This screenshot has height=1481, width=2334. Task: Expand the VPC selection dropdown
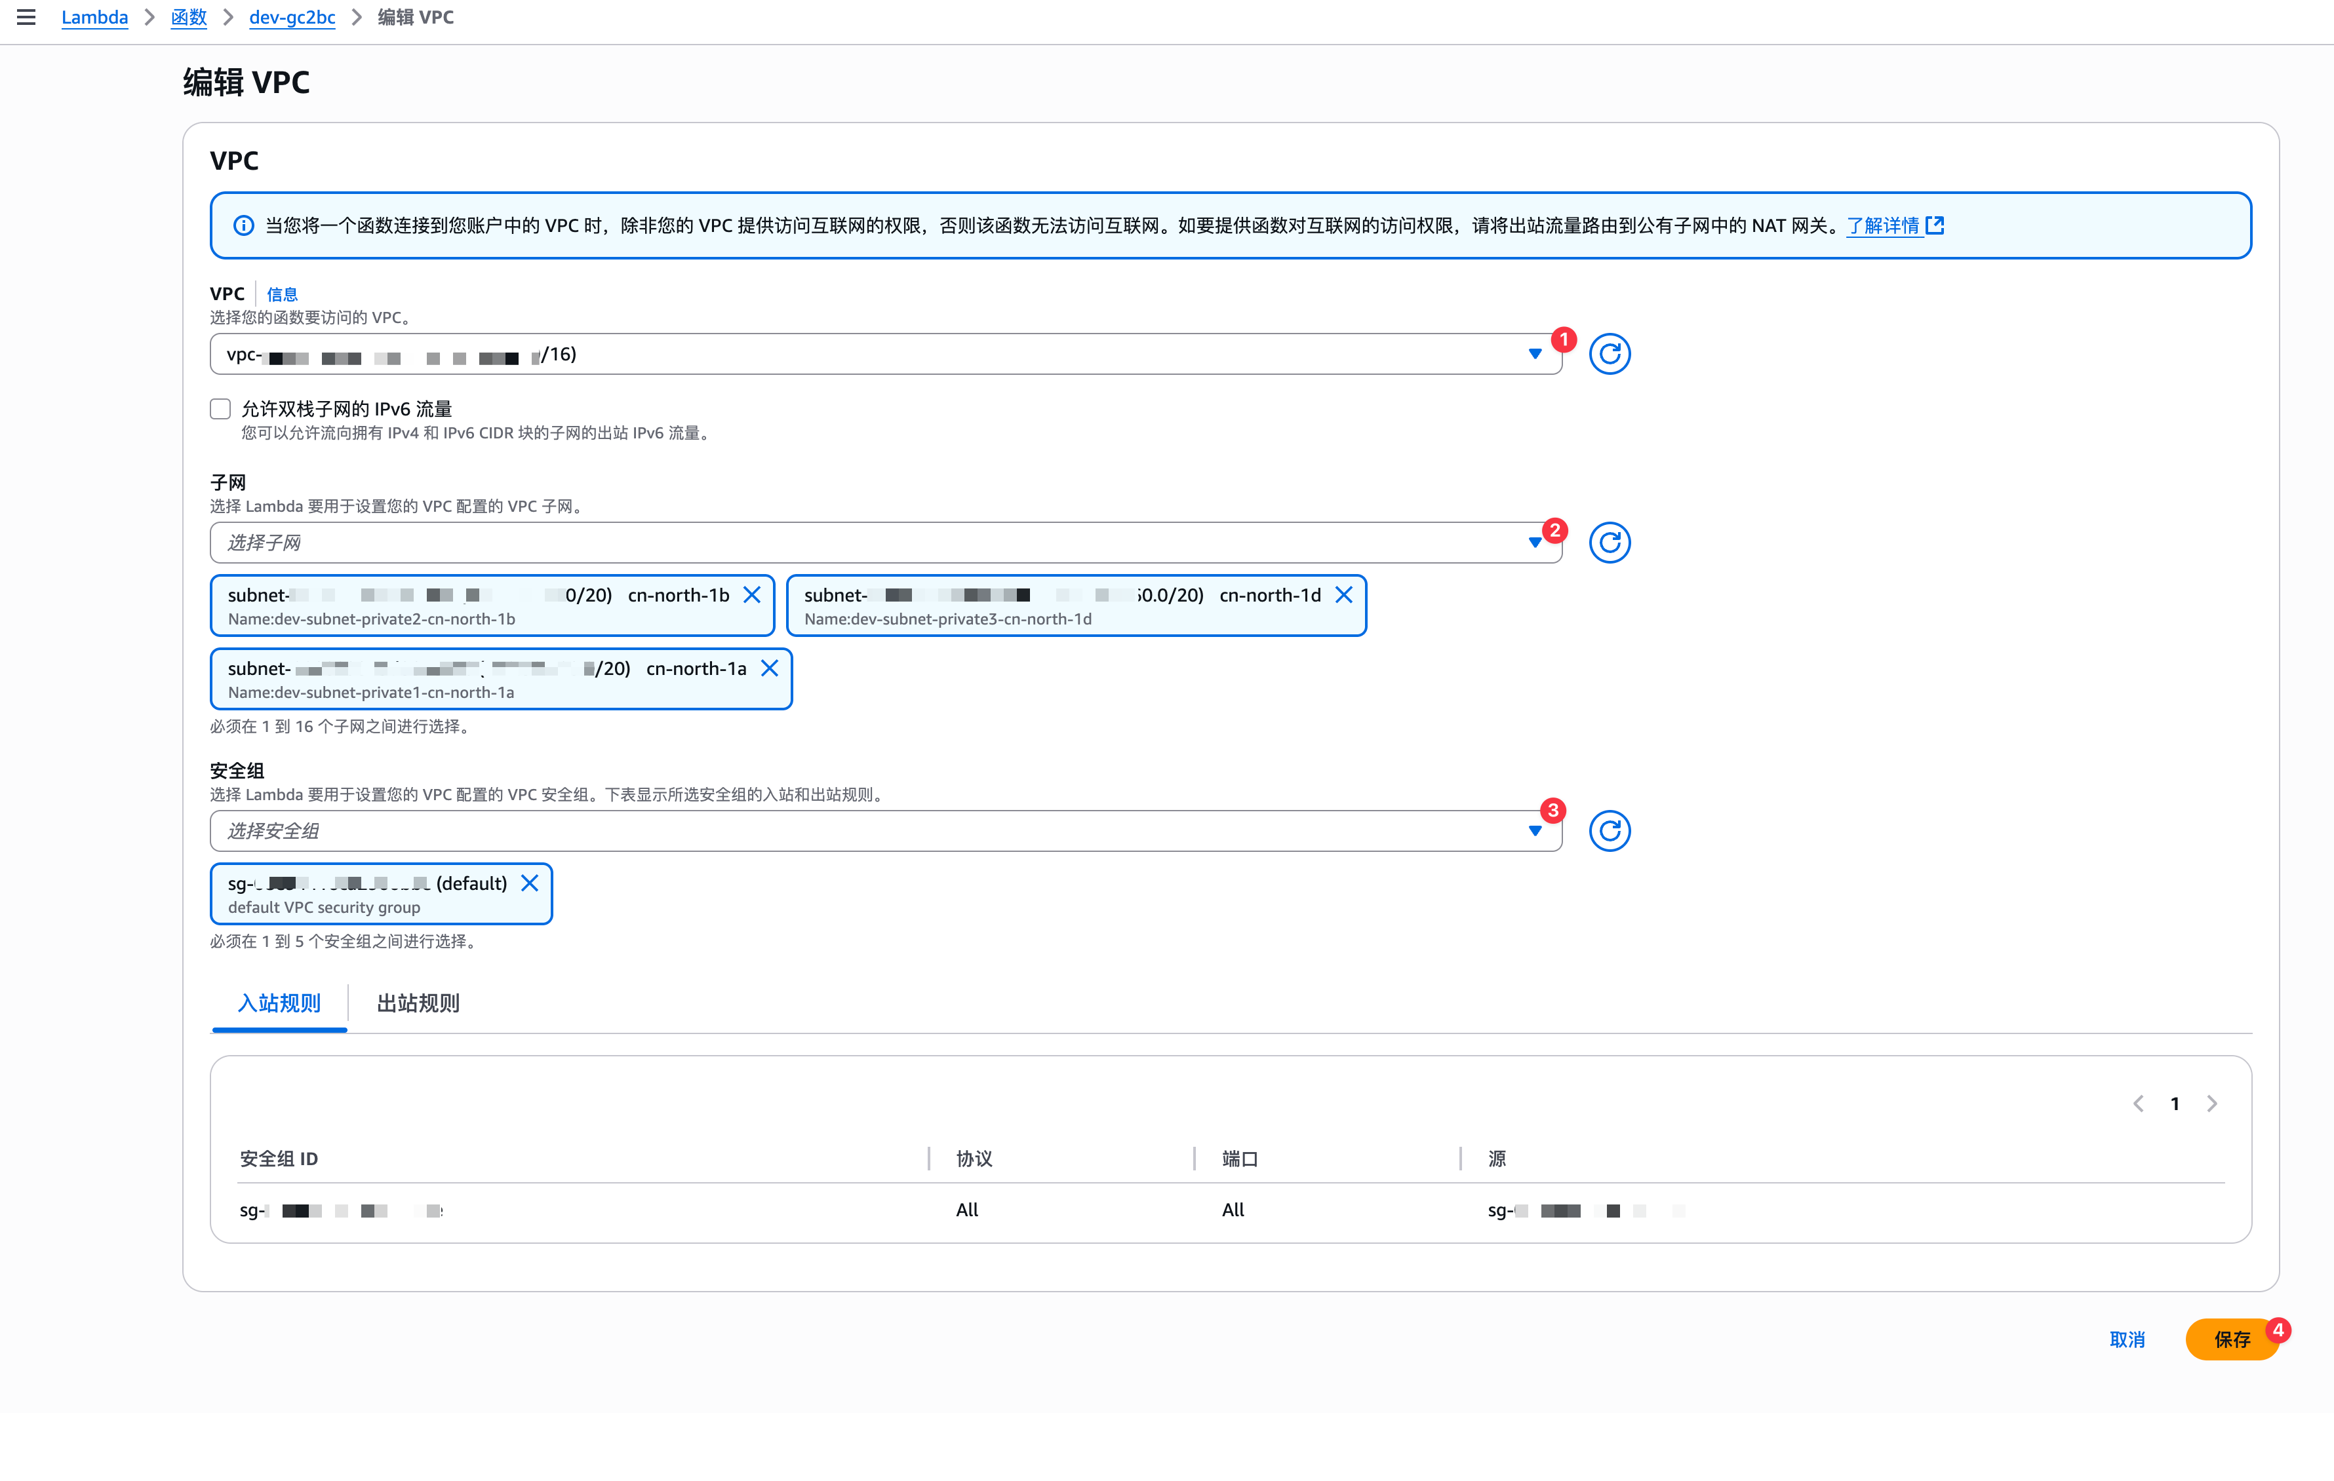click(1534, 355)
